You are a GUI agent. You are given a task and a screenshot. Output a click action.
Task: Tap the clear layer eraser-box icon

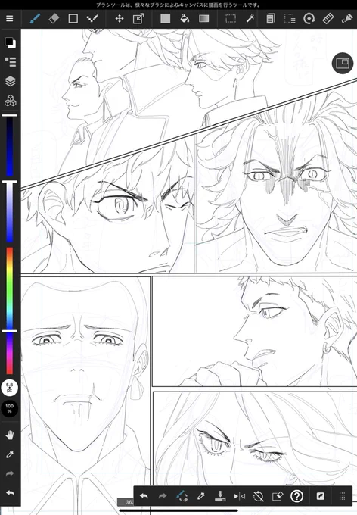[278, 496]
